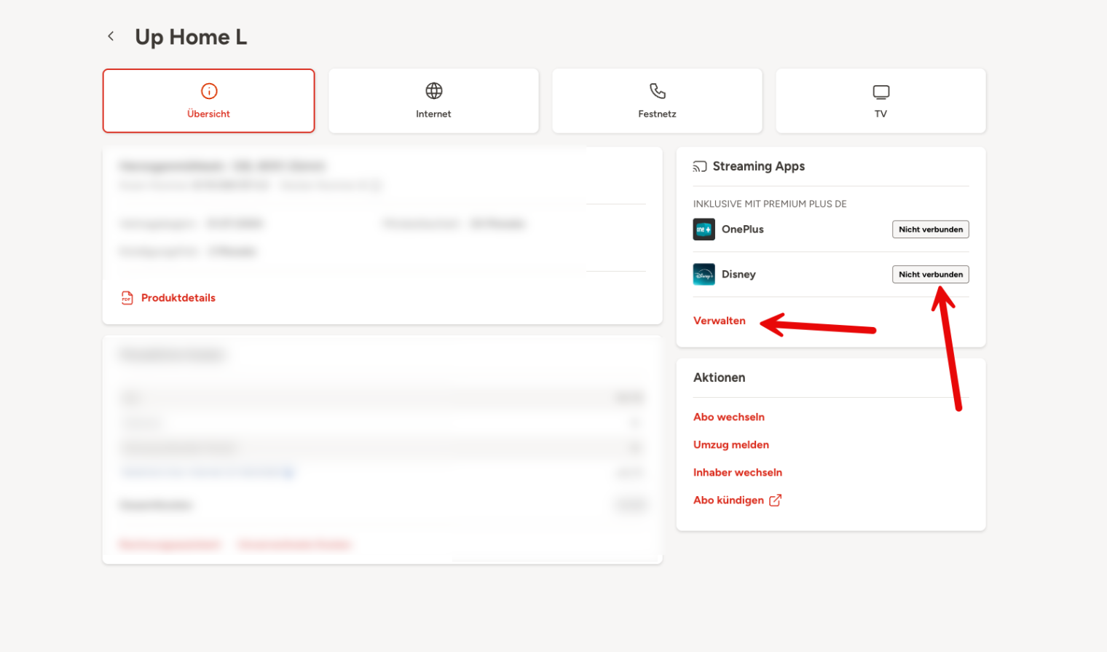Switch to the Festnetz tab

[657, 101]
